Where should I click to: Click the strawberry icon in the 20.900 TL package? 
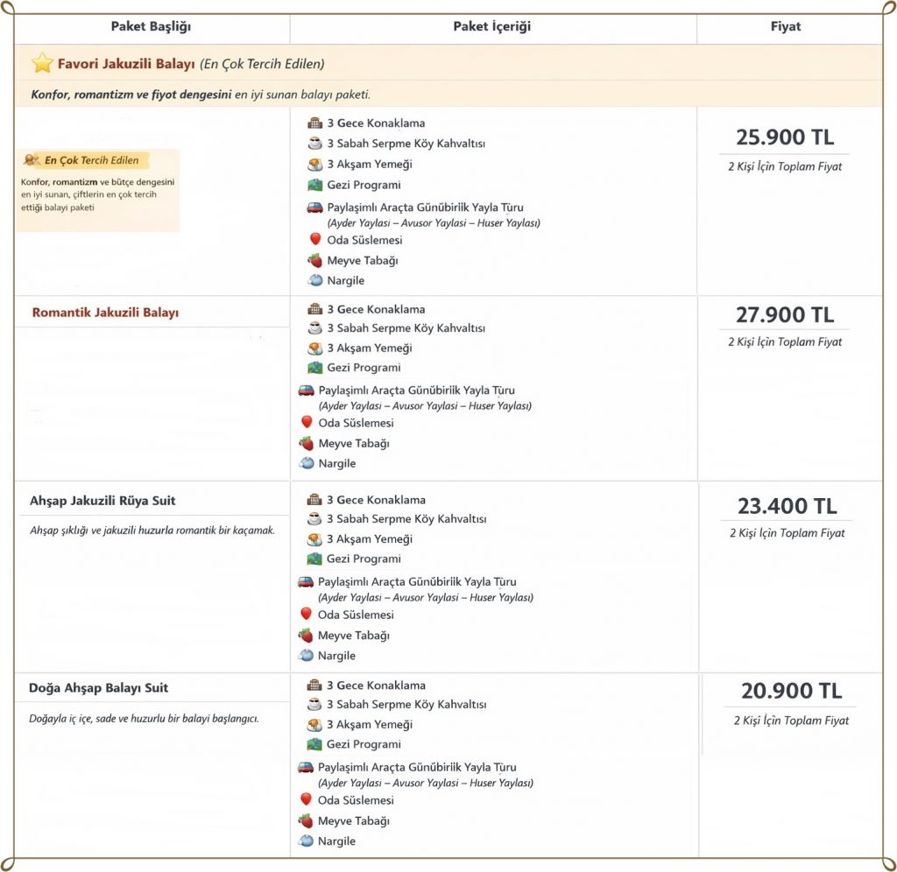click(x=307, y=821)
